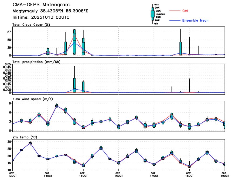The width and height of the screenshot is (232, 180).
Task: Click the IniTime 20251013 00UTC text
Action: (41, 17)
